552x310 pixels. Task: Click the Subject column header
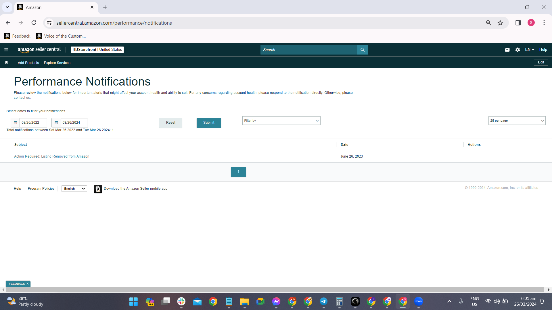click(x=21, y=145)
